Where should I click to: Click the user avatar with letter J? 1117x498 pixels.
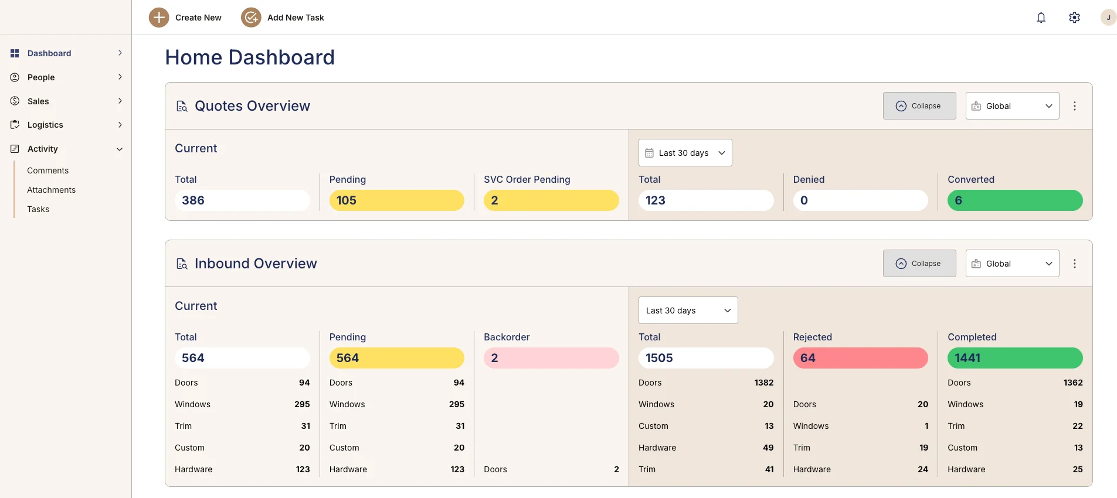click(1108, 18)
